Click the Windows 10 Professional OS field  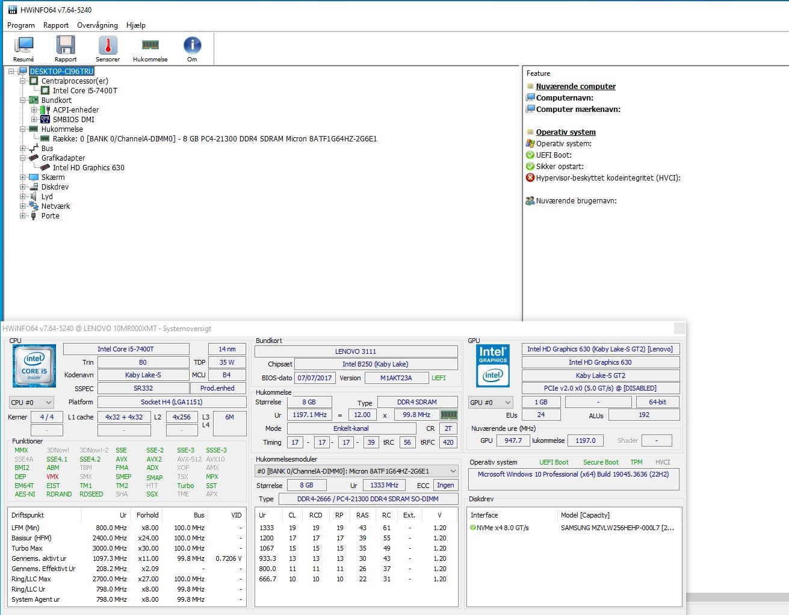click(574, 480)
